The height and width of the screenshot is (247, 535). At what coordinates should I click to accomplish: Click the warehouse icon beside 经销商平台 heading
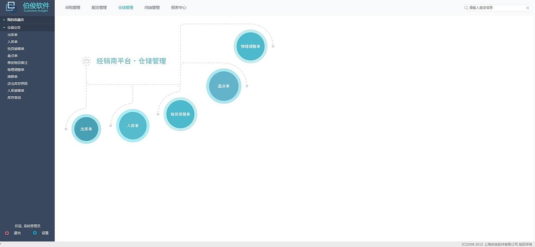click(86, 61)
